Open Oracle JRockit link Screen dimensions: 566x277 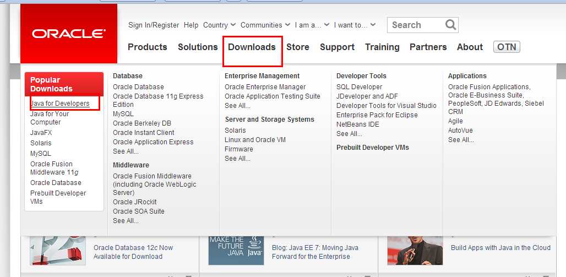pyautogui.click(x=135, y=202)
